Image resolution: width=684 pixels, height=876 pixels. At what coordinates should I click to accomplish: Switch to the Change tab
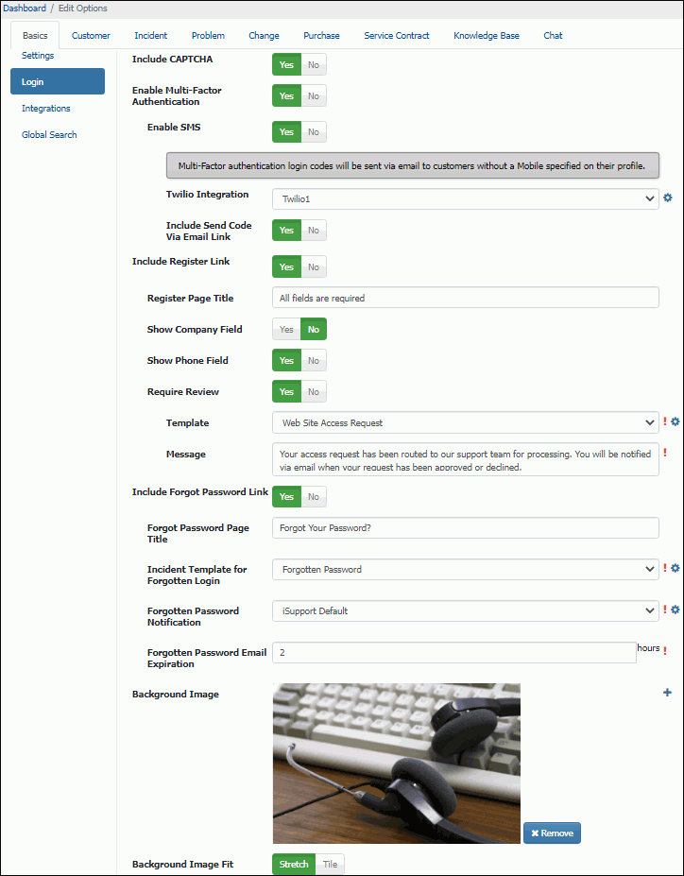pos(265,35)
